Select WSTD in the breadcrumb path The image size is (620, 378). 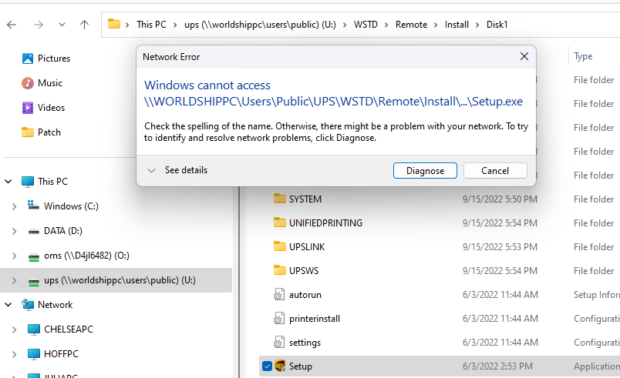click(x=366, y=25)
